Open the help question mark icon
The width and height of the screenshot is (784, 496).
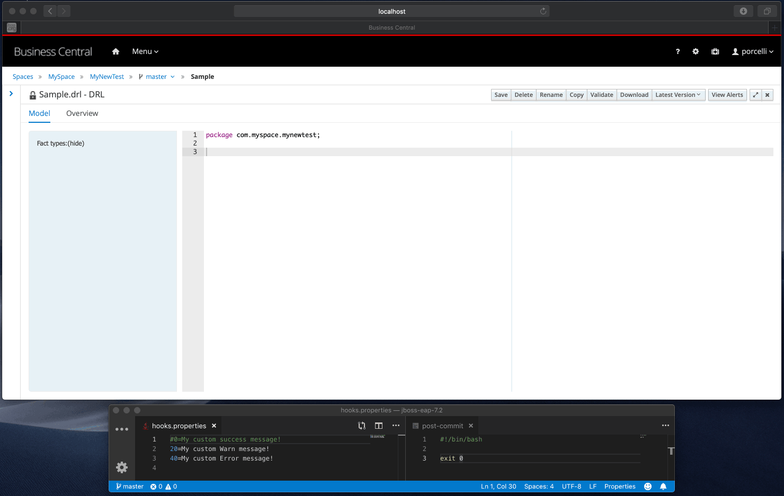click(678, 51)
